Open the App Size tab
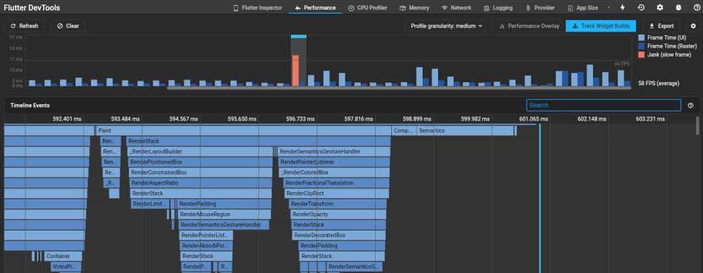Viewport: 703px width, 273px height. coord(583,8)
